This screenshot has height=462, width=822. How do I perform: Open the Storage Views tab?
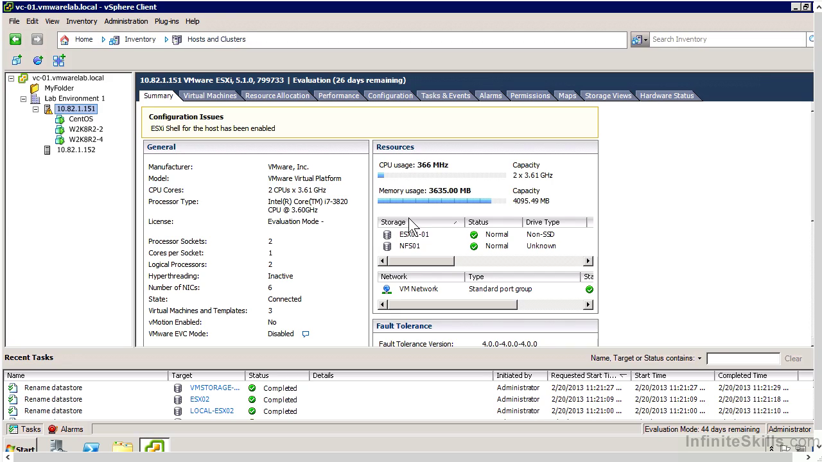(608, 96)
